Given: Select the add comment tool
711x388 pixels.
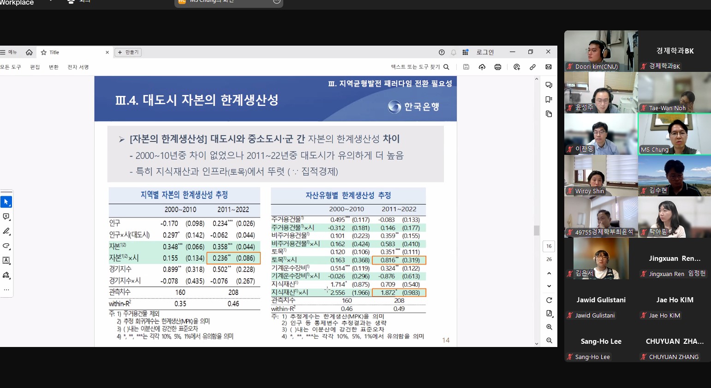Looking at the screenshot, I should (x=6, y=217).
